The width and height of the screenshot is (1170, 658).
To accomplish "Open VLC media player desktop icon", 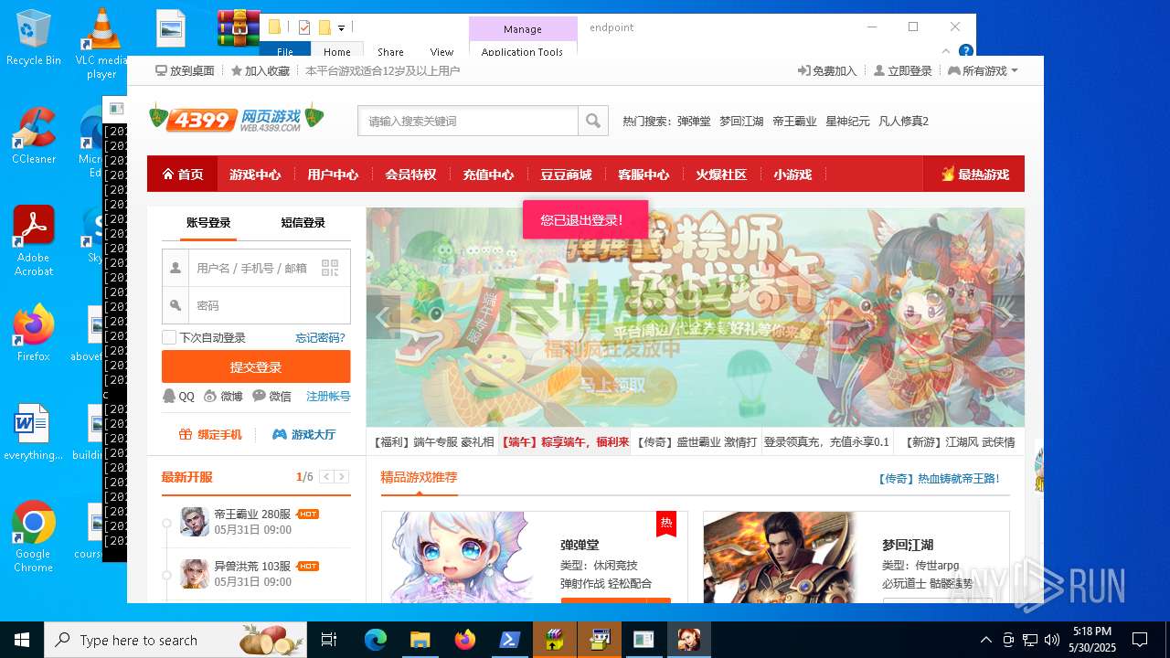I will (101, 43).
